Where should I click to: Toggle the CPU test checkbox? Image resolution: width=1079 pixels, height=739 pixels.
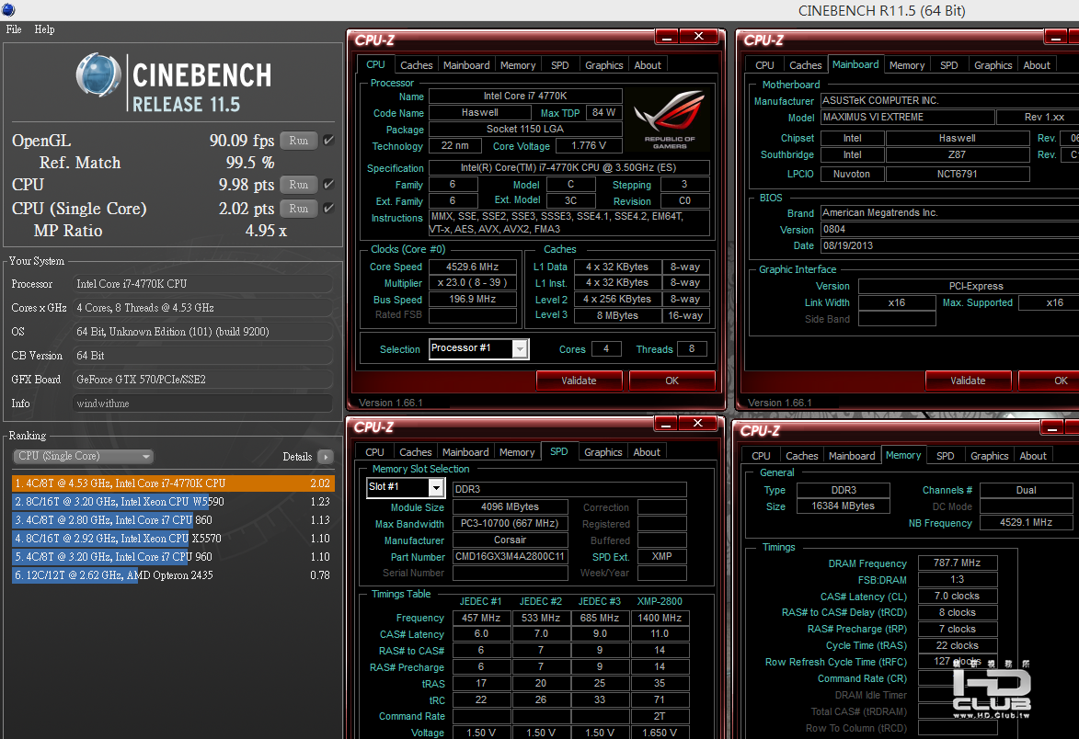tap(329, 184)
